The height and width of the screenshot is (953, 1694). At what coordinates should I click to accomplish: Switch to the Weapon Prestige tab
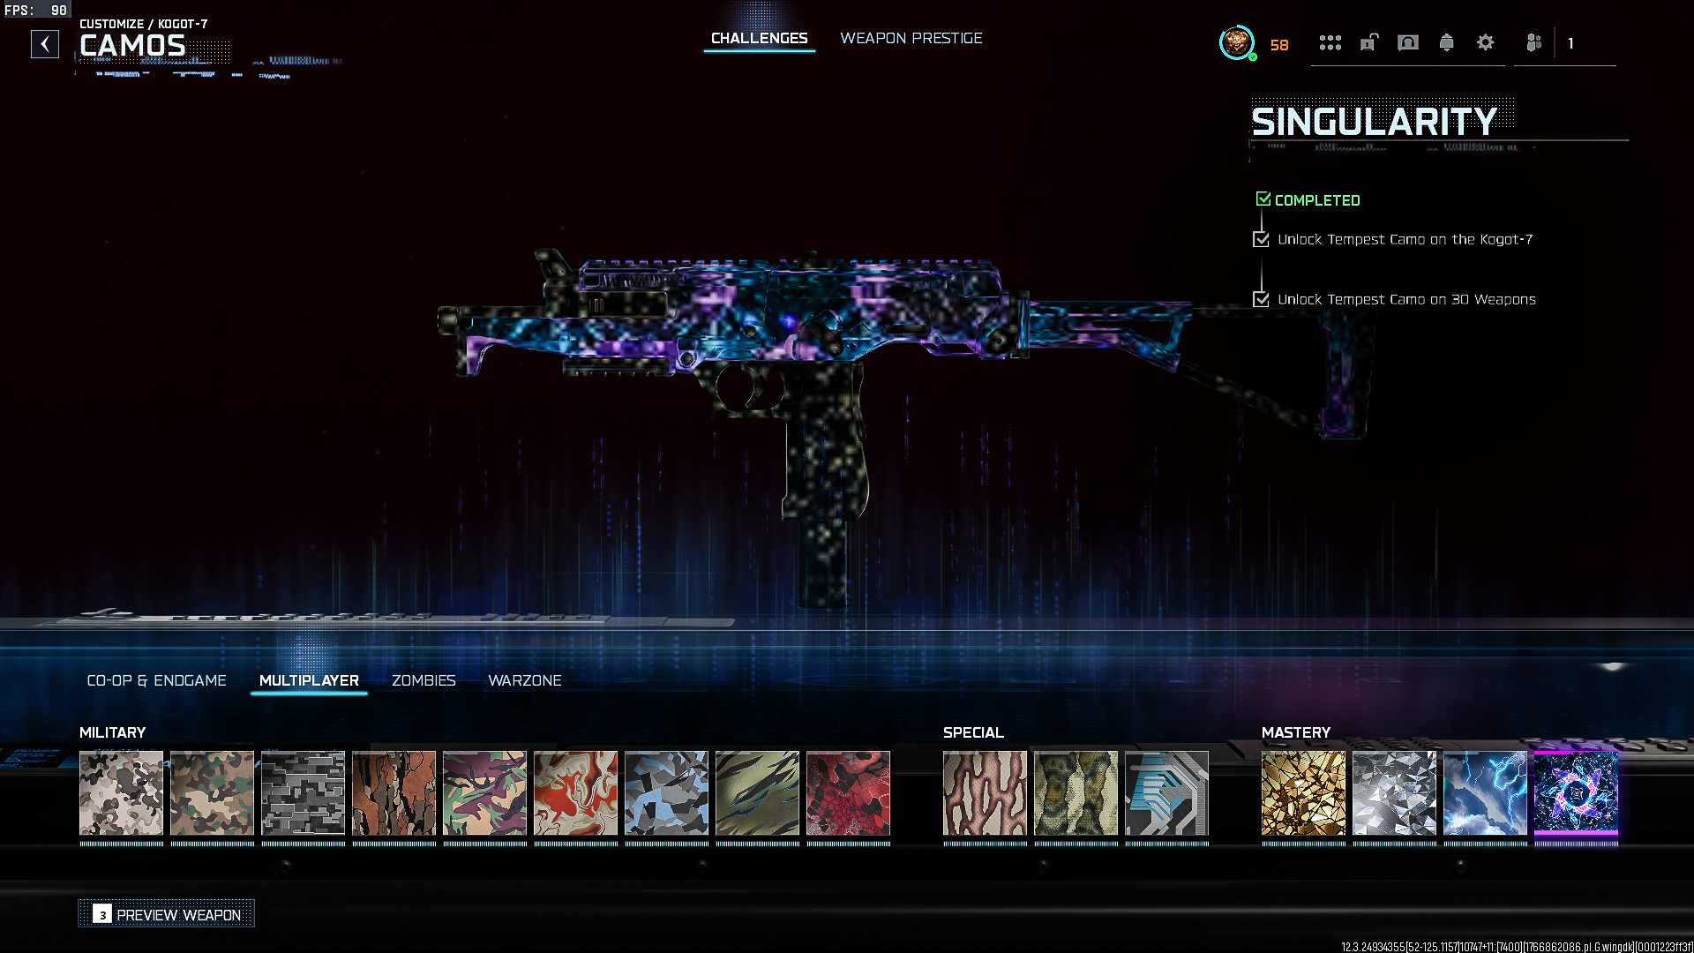click(x=911, y=38)
